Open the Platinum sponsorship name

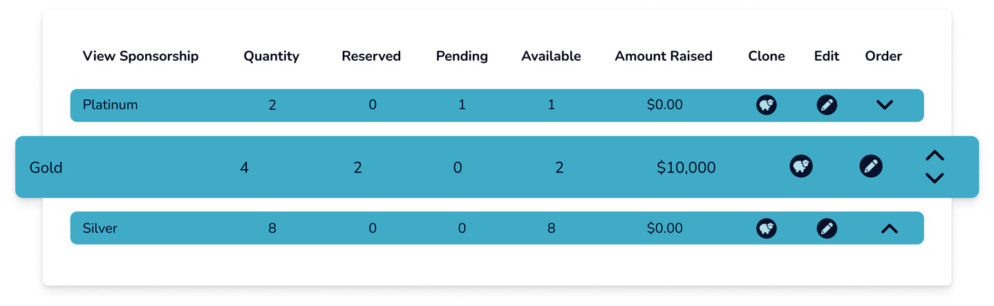[x=110, y=105]
